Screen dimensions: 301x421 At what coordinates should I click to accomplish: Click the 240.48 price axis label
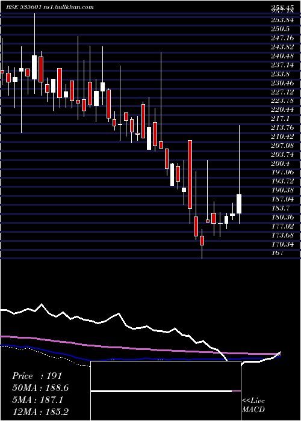[282, 56]
